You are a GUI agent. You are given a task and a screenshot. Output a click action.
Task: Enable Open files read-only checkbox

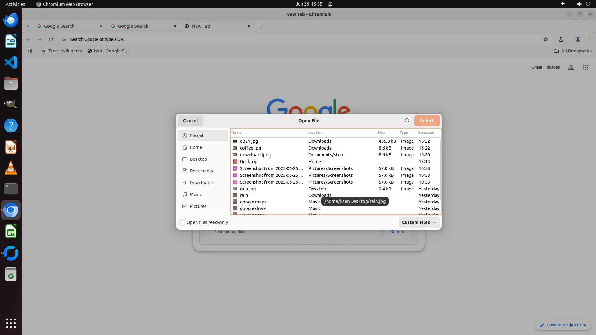click(182, 222)
